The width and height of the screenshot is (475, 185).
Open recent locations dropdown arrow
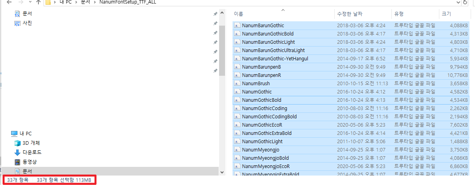pyautogui.click(x=30, y=3)
